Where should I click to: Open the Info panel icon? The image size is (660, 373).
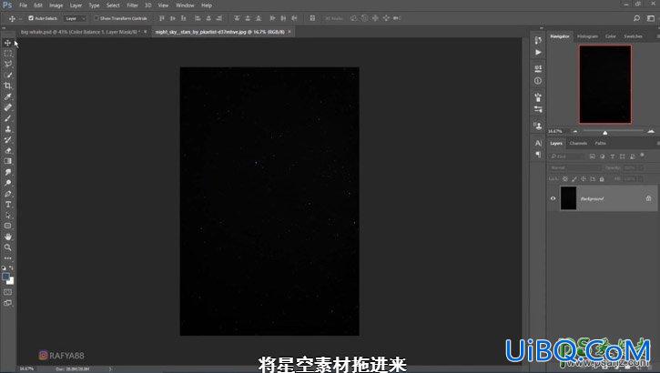pyautogui.click(x=538, y=81)
